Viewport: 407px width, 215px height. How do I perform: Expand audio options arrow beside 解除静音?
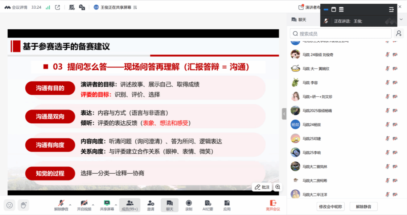[70, 205]
